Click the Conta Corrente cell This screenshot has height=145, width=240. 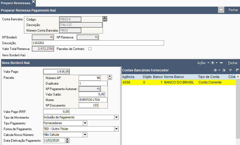212,82
